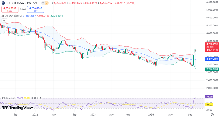
Task: Select the BB 20 SMA close 2 indicator label
Action: 11,16
